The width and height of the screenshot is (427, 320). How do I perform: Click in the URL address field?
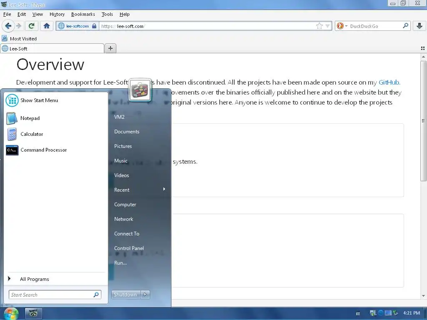[207, 26]
